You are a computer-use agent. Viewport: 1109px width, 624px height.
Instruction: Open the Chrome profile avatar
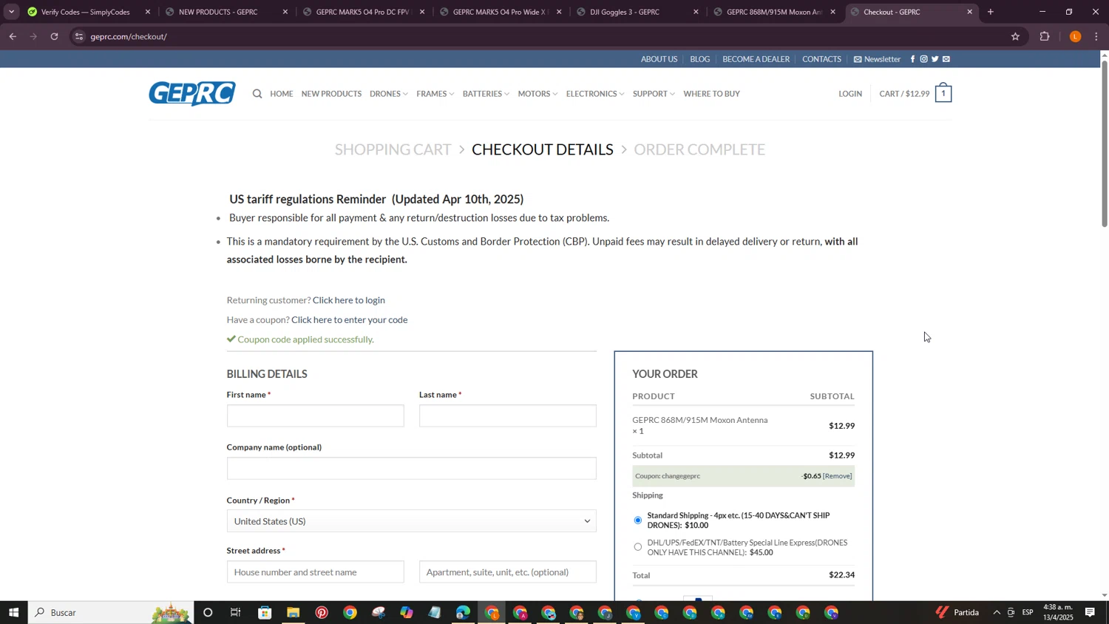1075,36
